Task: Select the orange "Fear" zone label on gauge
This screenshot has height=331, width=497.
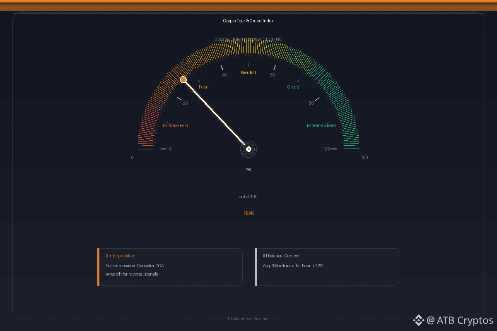Action: (203, 87)
